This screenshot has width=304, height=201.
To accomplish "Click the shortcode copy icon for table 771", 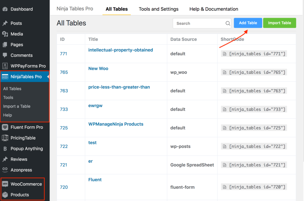I will point(225,53).
